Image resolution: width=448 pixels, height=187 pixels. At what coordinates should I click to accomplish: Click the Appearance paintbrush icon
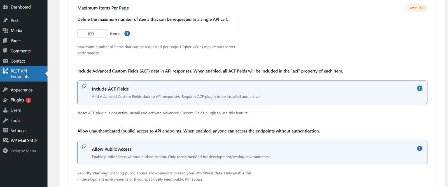tap(5, 90)
